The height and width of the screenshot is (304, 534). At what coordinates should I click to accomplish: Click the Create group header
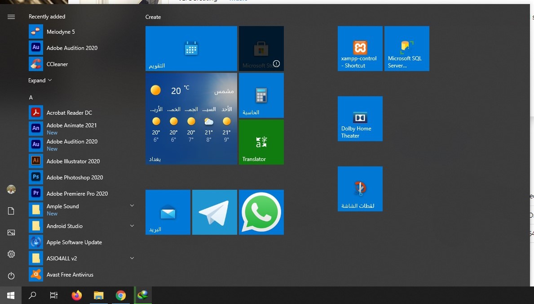153,17
